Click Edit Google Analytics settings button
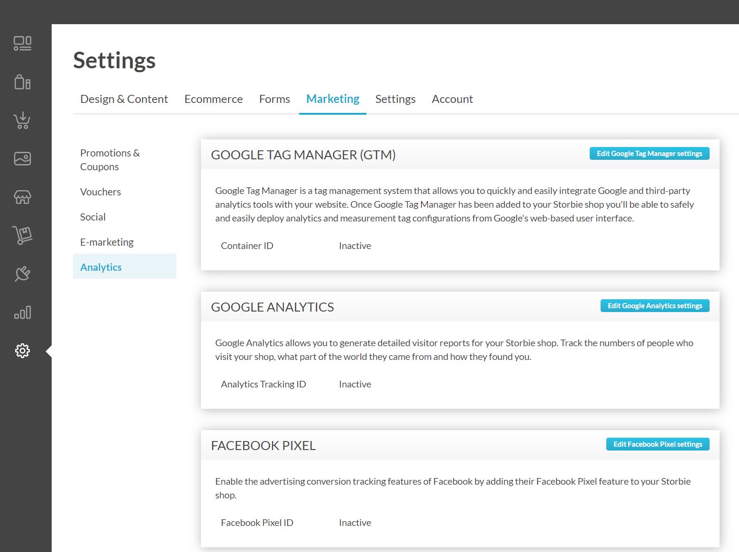 tap(655, 306)
